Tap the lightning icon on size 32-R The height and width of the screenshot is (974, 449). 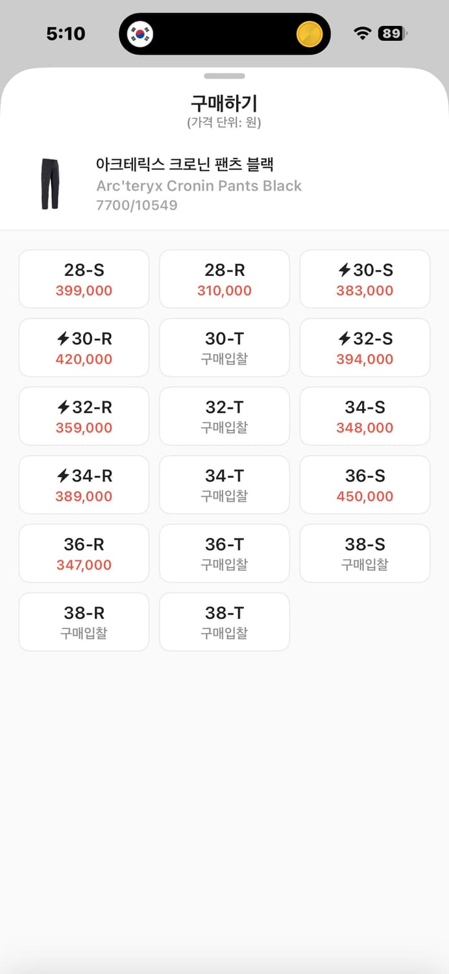[x=62, y=408]
